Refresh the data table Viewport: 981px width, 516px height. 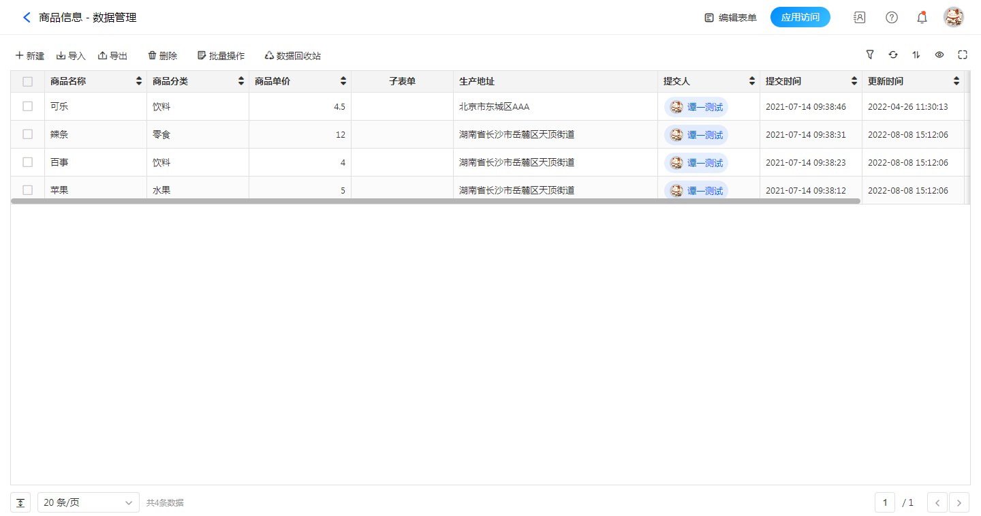893,55
